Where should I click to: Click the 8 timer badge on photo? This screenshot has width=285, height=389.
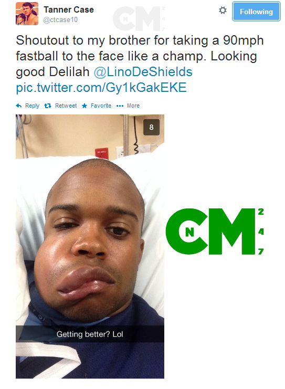click(151, 127)
